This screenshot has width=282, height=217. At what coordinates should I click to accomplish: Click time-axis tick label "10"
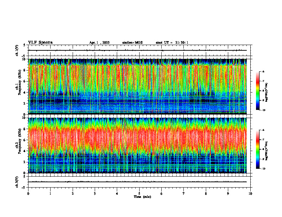[x=250, y=194]
